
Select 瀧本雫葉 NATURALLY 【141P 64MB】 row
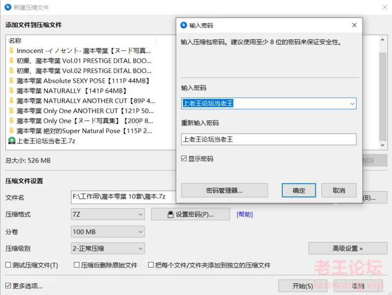[68, 91]
